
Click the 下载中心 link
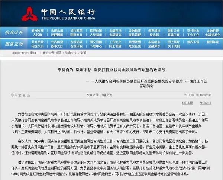pos(96,46)
